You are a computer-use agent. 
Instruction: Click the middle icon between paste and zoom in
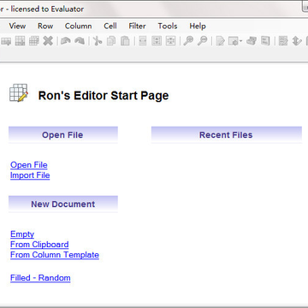(x=157, y=41)
